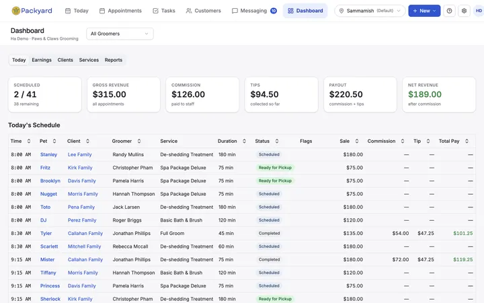Image resolution: width=484 pixels, height=303 pixels.
Task: Open pet Scarlett's link
Action: tap(49, 246)
